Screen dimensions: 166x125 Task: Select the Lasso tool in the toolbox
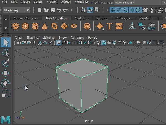6,53
